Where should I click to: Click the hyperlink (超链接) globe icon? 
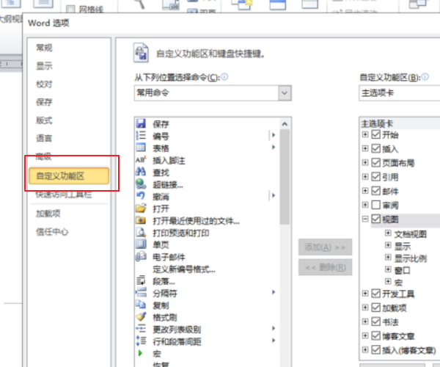click(x=141, y=184)
